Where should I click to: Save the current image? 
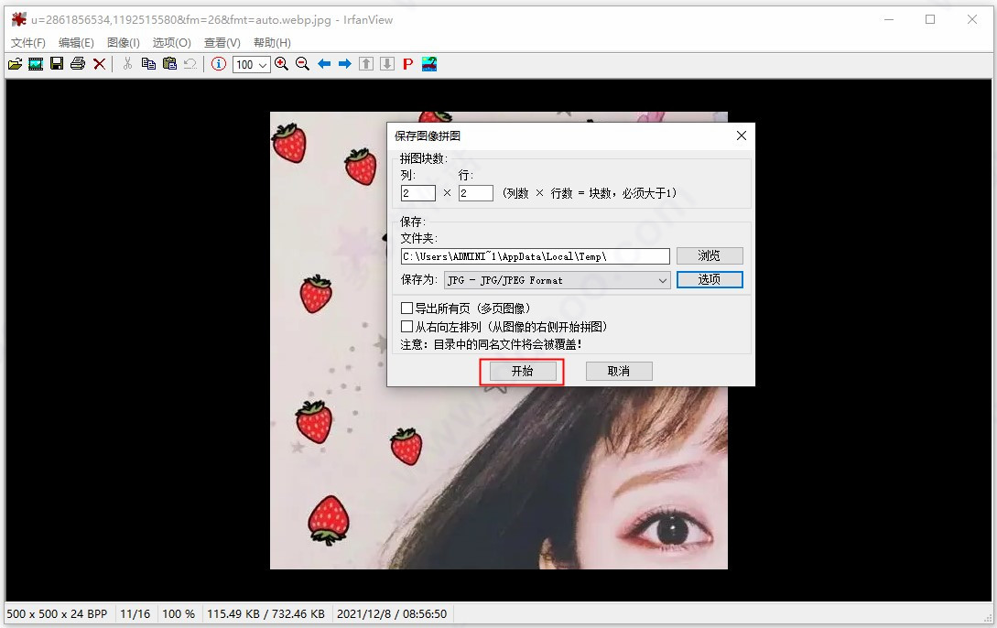coord(57,63)
